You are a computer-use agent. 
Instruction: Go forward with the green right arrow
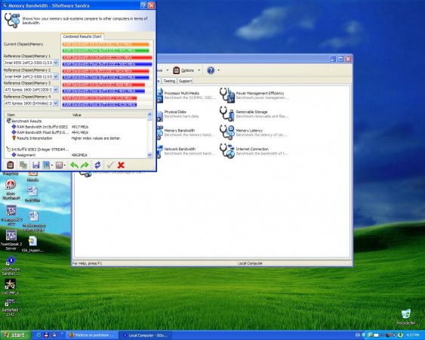pos(85,165)
